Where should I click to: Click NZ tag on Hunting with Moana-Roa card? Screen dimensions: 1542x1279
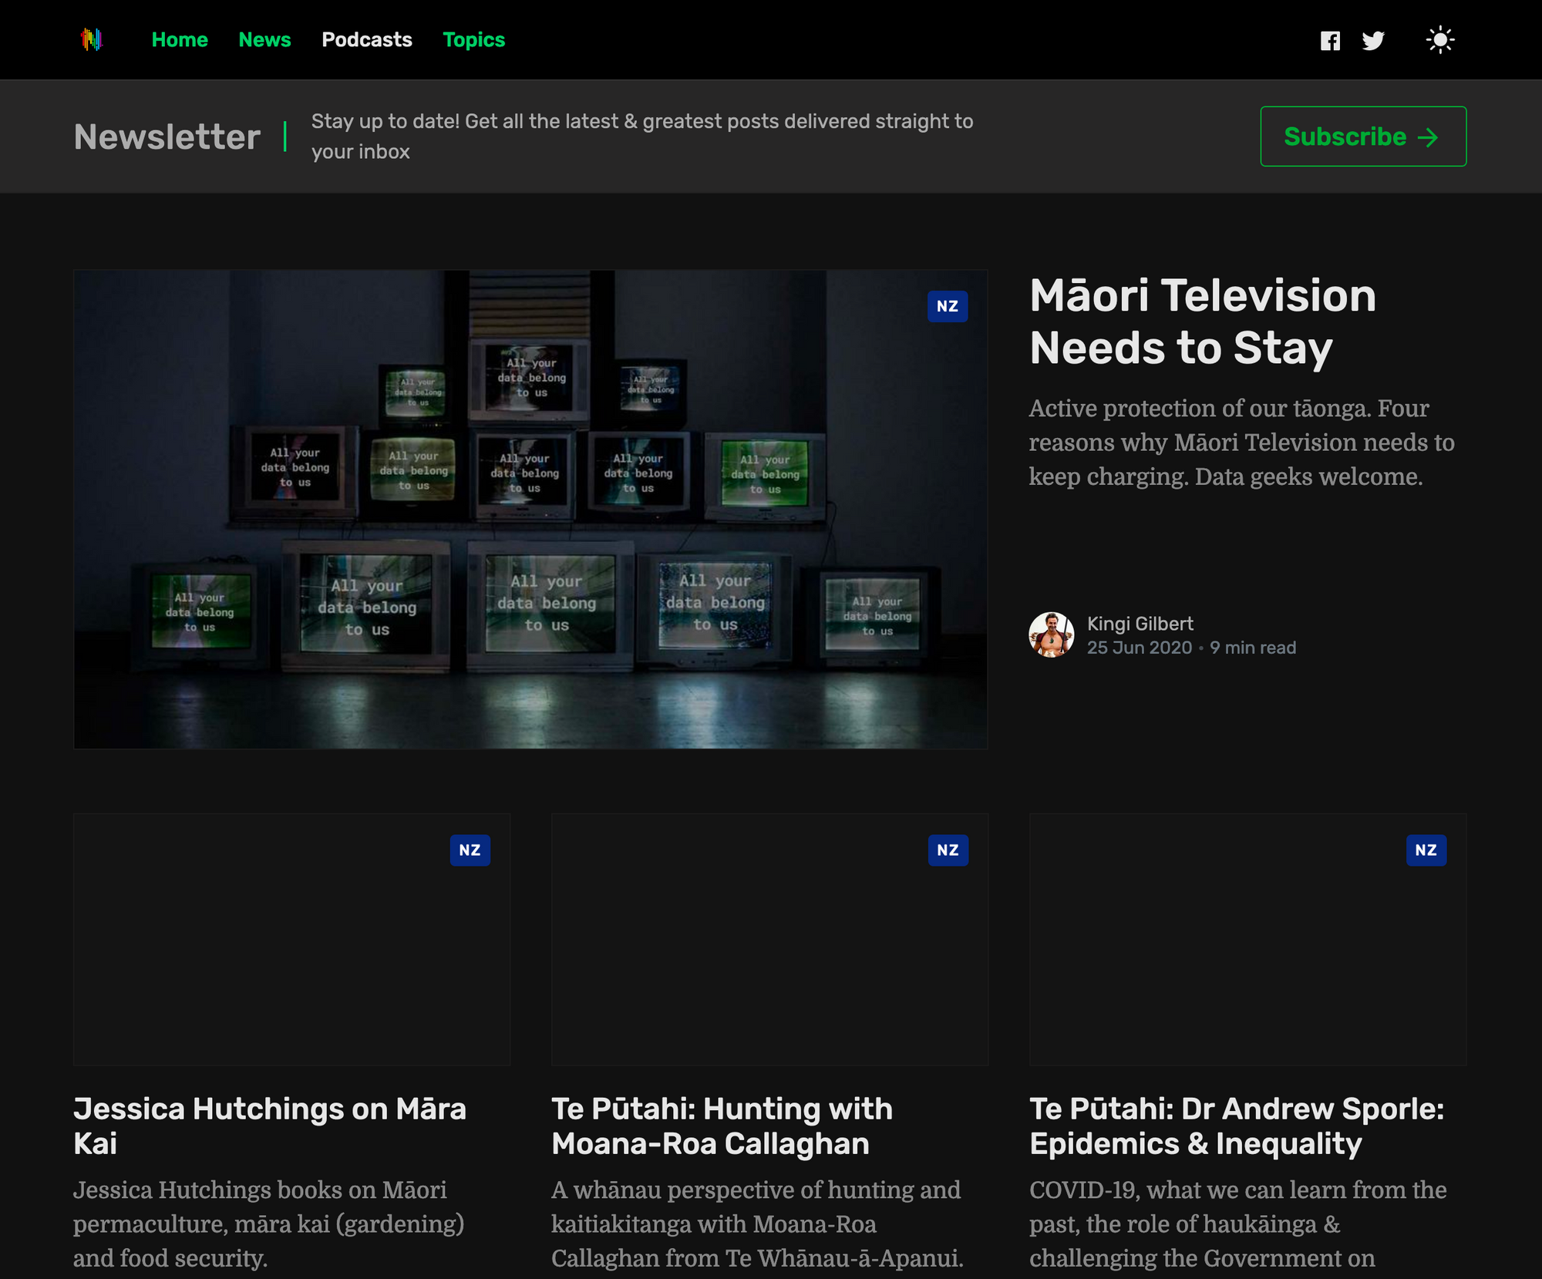coord(948,850)
